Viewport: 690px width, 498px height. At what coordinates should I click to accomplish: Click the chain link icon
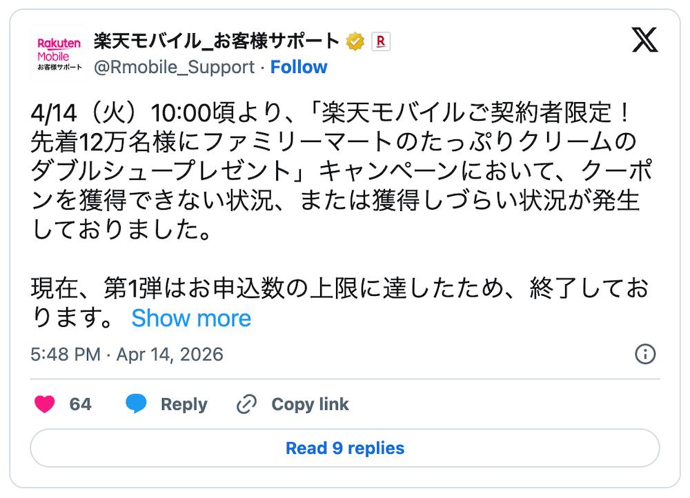tap(246, 404)
